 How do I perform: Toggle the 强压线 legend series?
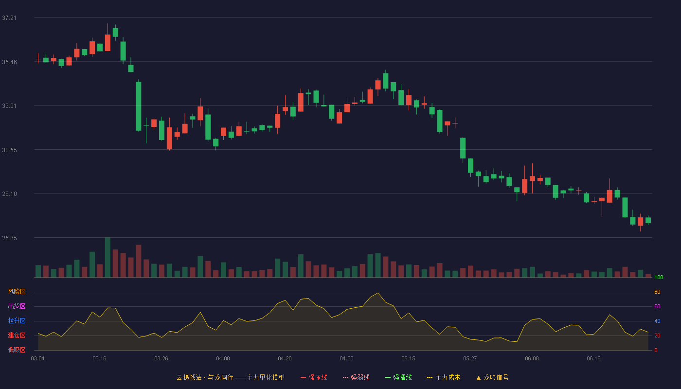tap(314, 377)
